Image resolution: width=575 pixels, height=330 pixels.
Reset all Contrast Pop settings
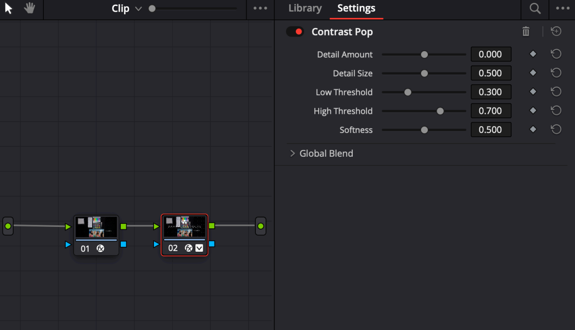[x=556, y=32]
